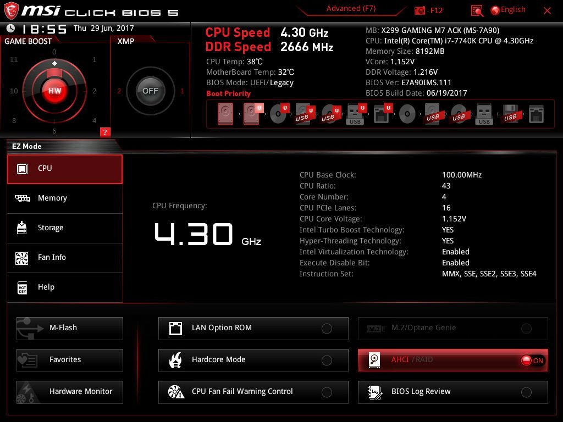Open the BIOS search magnifier icon
563x422 pixels.
(x=477, y=11)
